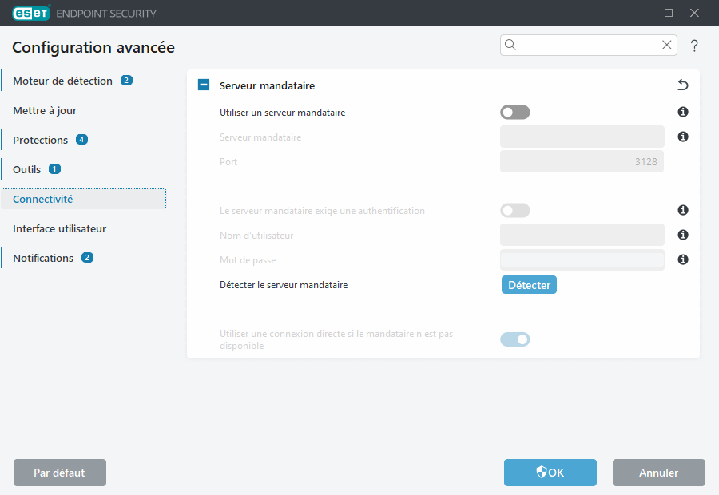The height and width of the screenshot is (495, 719).
Task: Open help via the question mark icon
Action: [694, 46]
